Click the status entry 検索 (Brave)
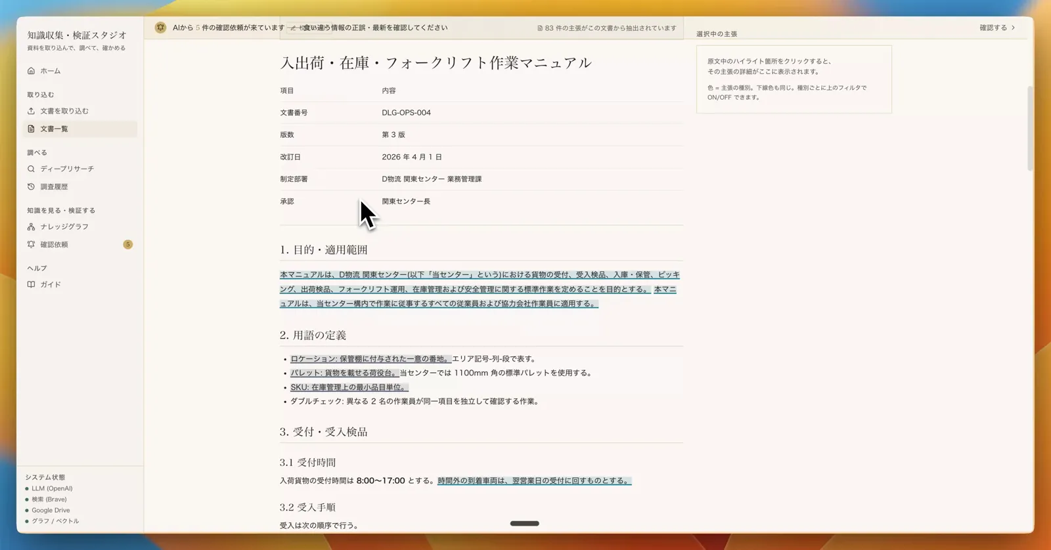The width and height of the screenshot is (1051, 550). 49,499
